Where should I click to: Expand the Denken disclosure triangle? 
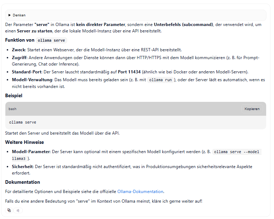tap(10, 15)
